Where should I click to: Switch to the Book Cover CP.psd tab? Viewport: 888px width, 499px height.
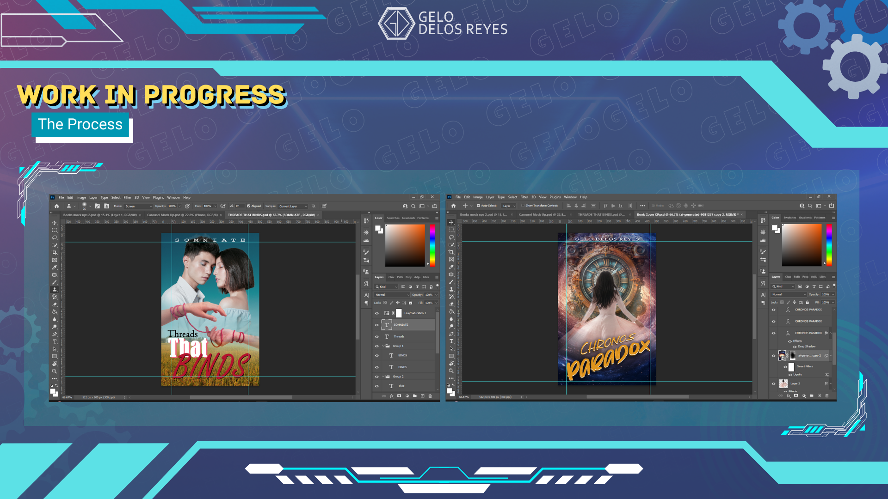[x=686, y=214]
